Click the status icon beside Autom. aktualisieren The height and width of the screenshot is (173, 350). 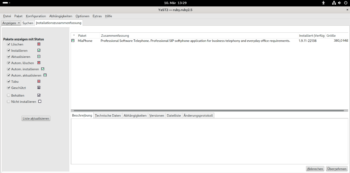(x=45, y=75)
